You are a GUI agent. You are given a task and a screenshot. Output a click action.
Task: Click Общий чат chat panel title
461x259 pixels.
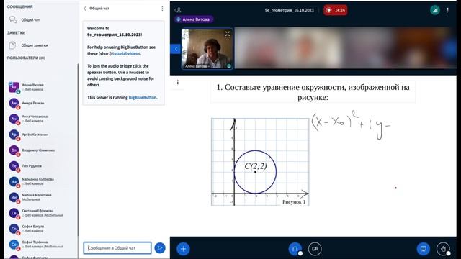pos(99,9)
